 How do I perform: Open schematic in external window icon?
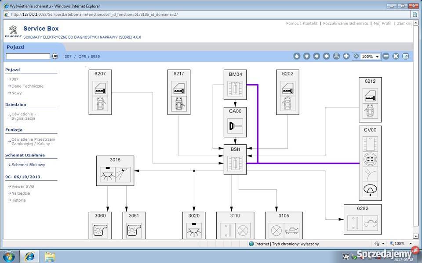pyautogui.click(x=405, y=56)
